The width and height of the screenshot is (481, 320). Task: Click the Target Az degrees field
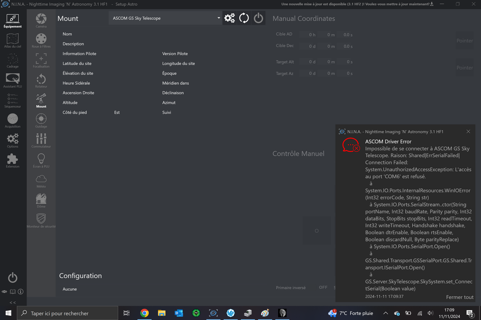click(x=308, y=73)
